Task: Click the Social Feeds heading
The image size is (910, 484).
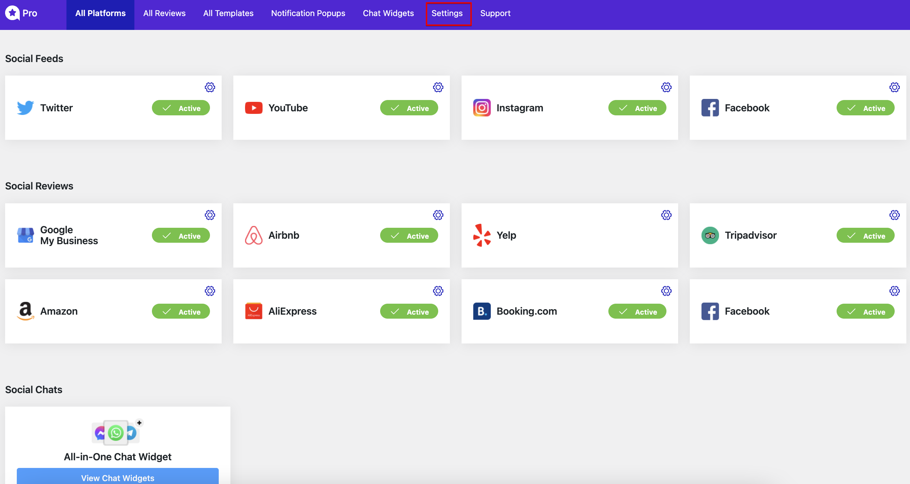Action: [34, 58]
